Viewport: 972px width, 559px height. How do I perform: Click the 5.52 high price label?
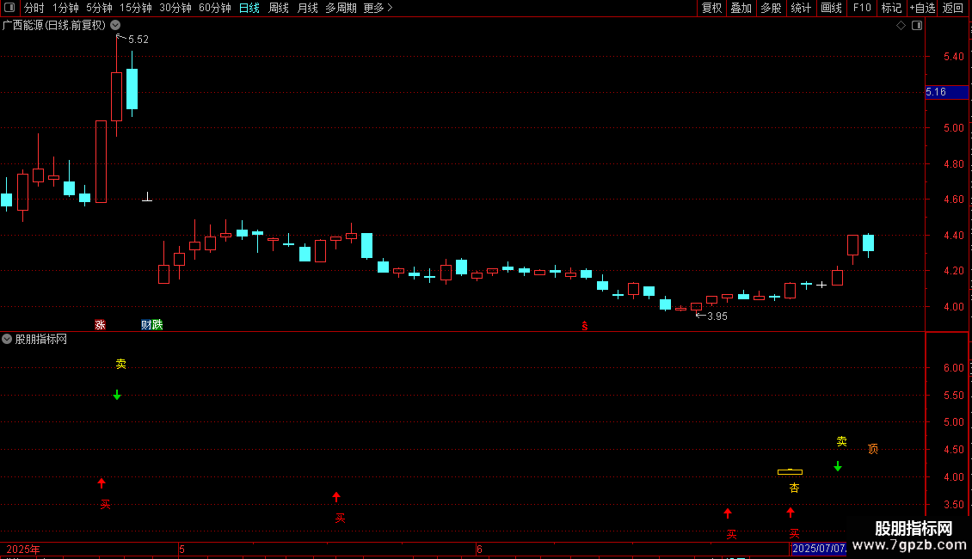(138, 40)
